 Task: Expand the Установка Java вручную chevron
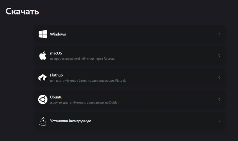(219, 121)
